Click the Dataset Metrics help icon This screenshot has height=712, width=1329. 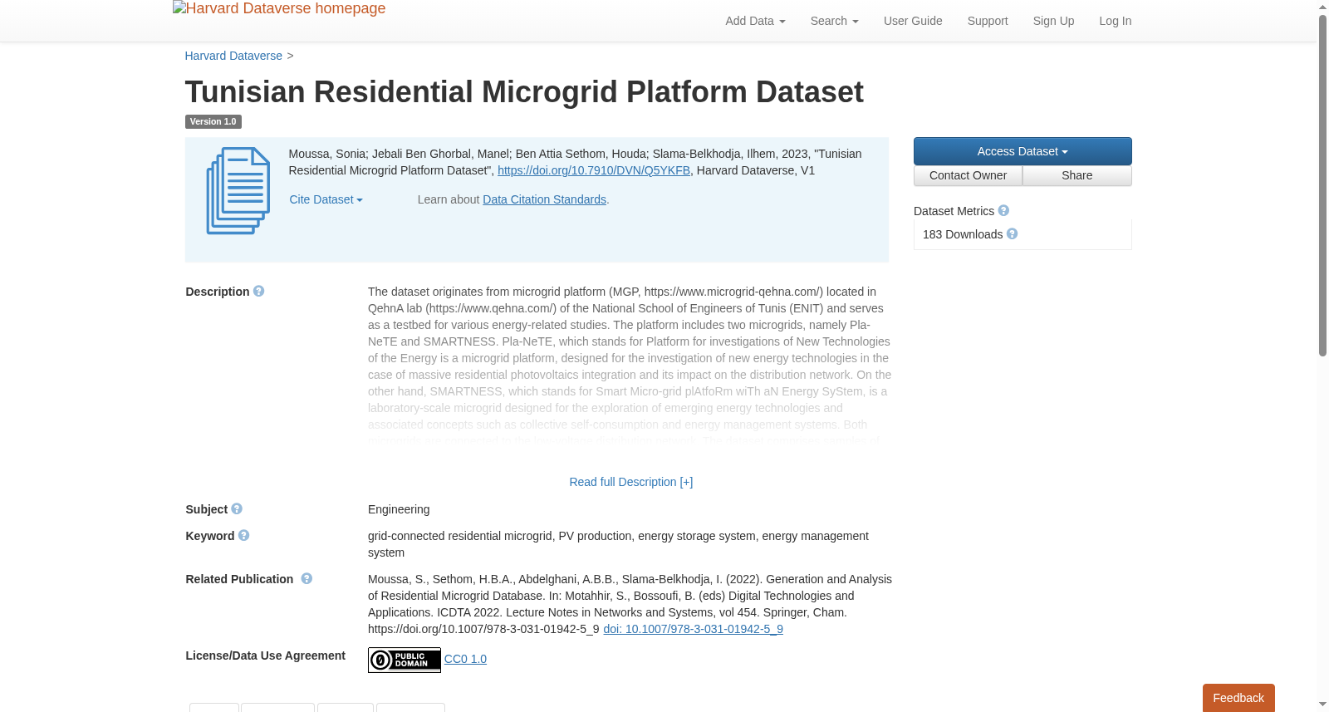point(1003,211)
